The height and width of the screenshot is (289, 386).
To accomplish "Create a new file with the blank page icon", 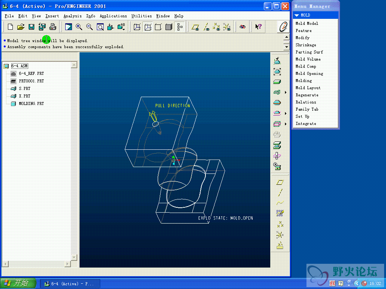I will tap(10, 27).
